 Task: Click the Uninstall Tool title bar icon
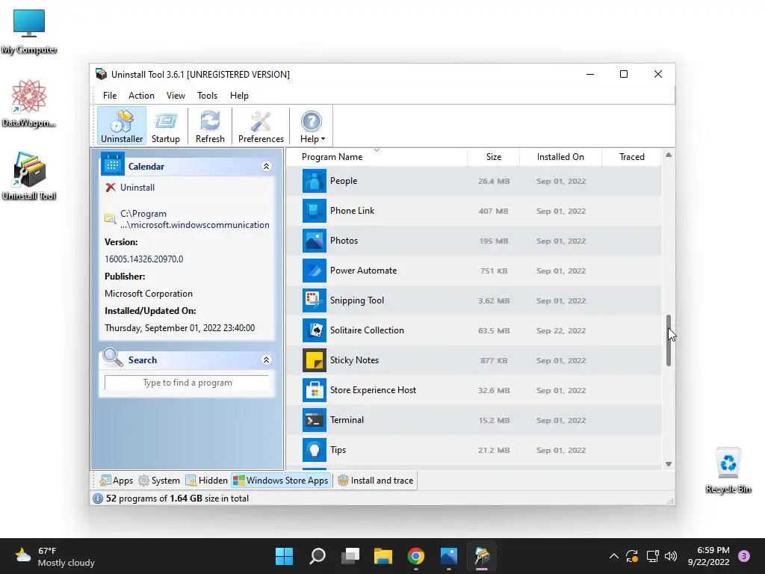pyautogui.click(x=101, y=74)
